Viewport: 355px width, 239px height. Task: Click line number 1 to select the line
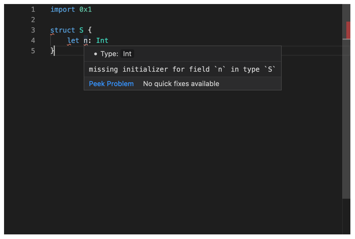(x=33, y=9)
